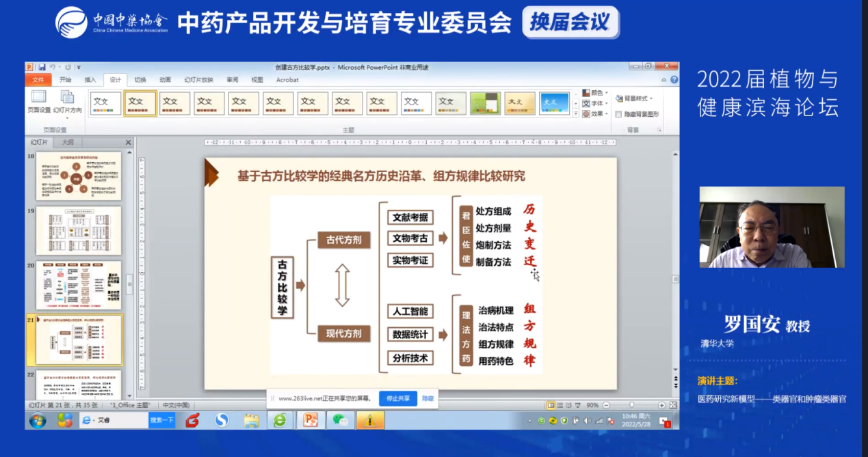868x457 pixels.
Task: Open Slide Orientation (幻灯片方向) menu
Action: pos(67,101)
